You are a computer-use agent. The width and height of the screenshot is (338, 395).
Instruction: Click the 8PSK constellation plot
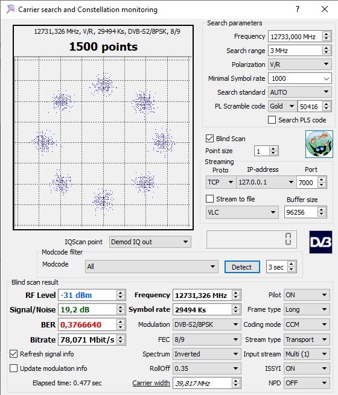click(x=103, y=142)
